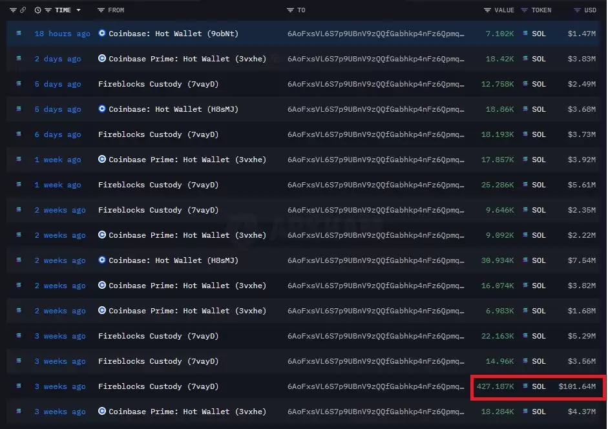
Task: Click the Coinbase: Hot Wallet (H8sMJ) 30.934K sender
Action: coord(173,260)
